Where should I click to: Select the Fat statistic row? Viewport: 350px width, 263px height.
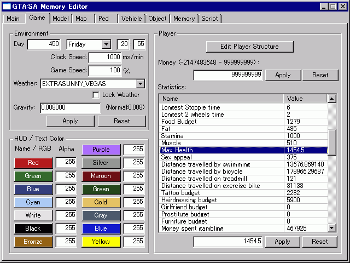pyautogui.click(x=244, y=129)
